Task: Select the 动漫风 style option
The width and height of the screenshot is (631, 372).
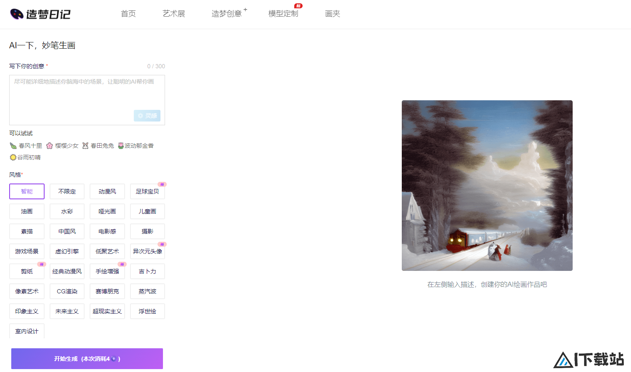Action: point(107,191)
